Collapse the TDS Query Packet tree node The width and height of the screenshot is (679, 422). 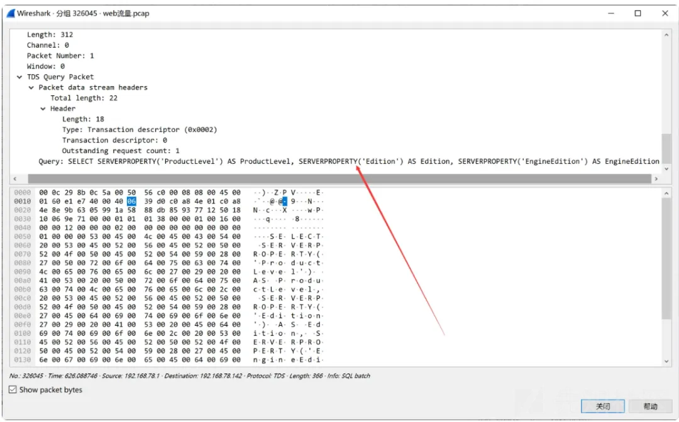(19, 77)
